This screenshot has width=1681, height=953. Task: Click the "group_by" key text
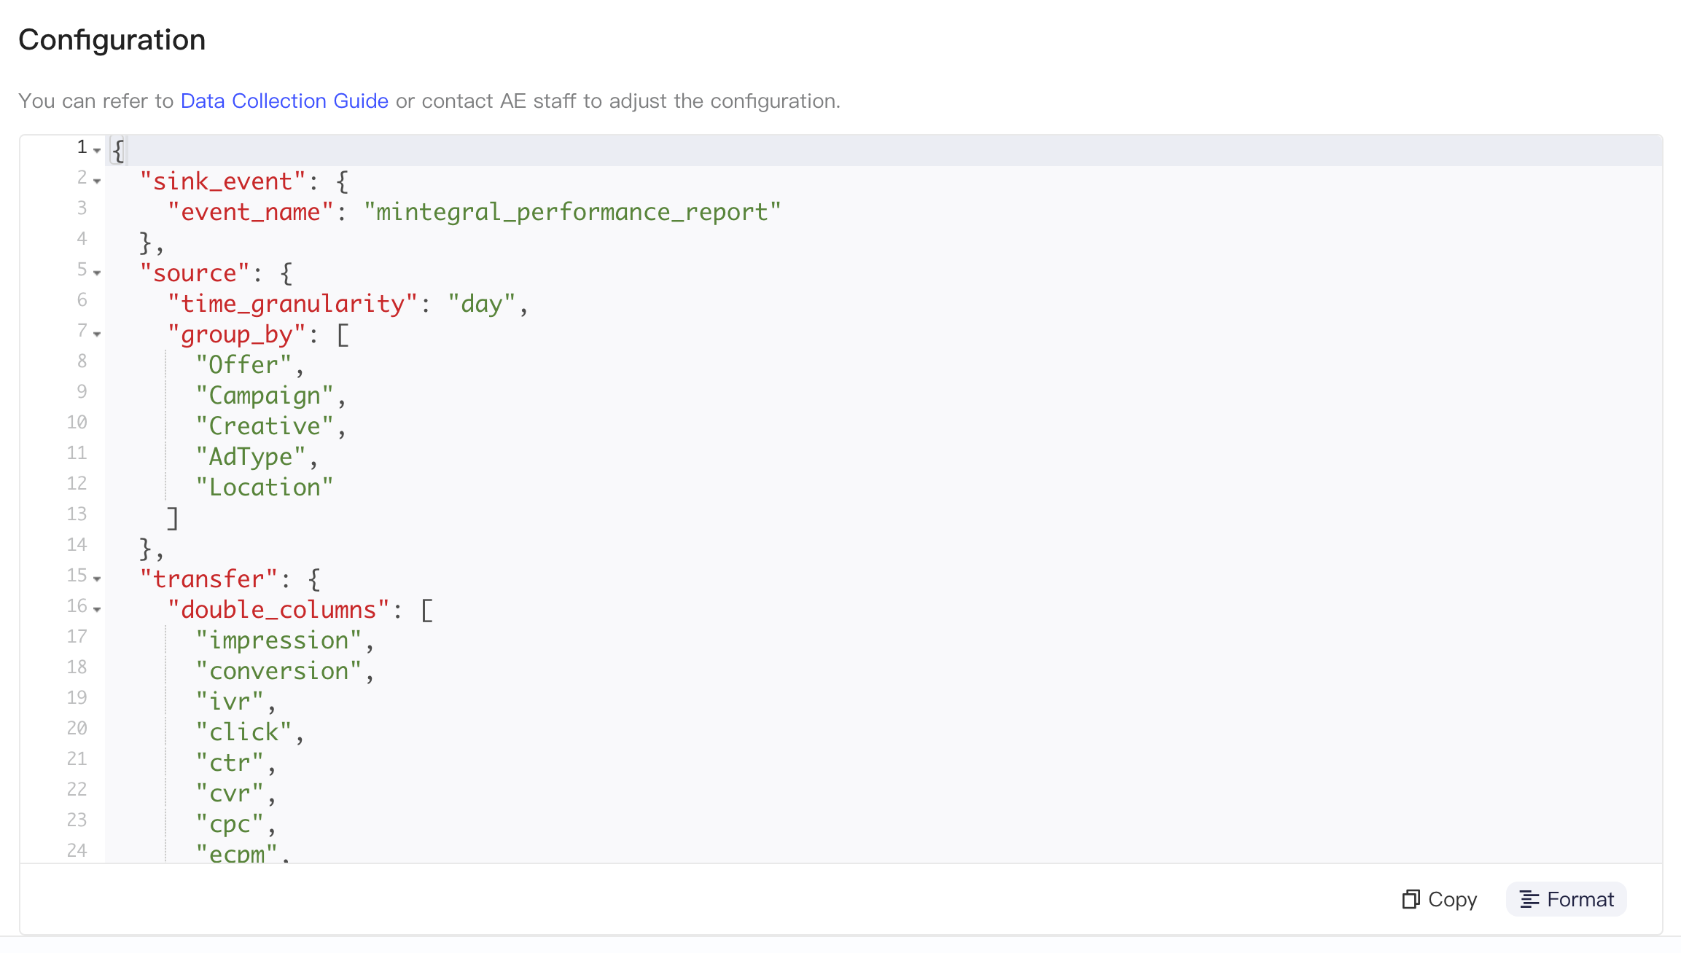(237, 334)
